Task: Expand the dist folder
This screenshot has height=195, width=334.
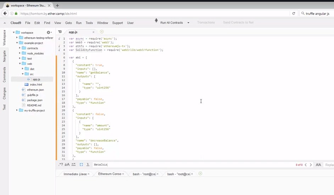Action: tap(23, 68)
